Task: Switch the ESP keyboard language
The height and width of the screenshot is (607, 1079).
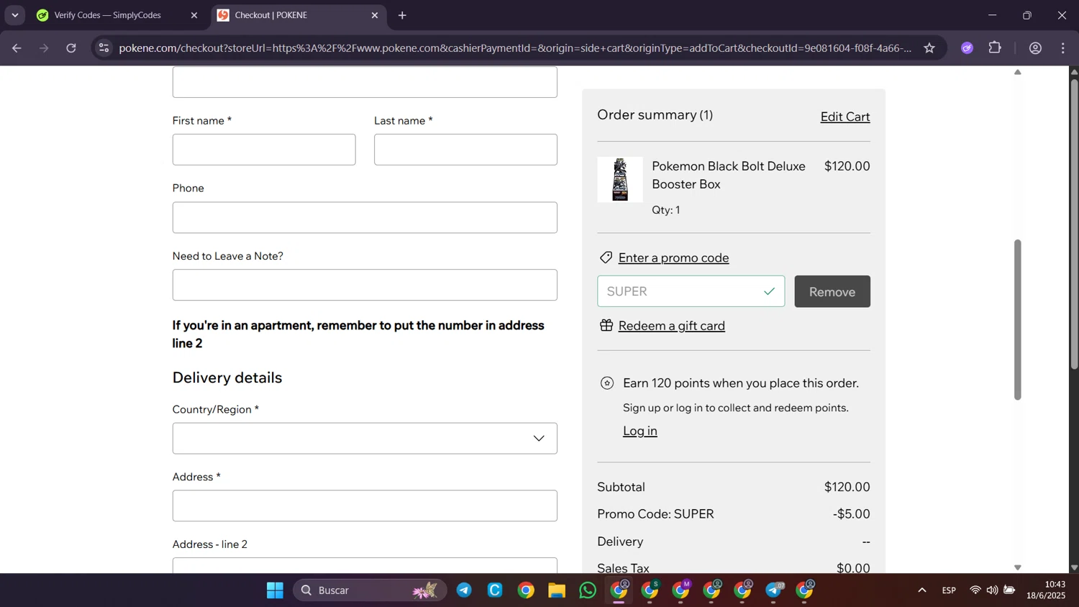Action: coord(949,590)
